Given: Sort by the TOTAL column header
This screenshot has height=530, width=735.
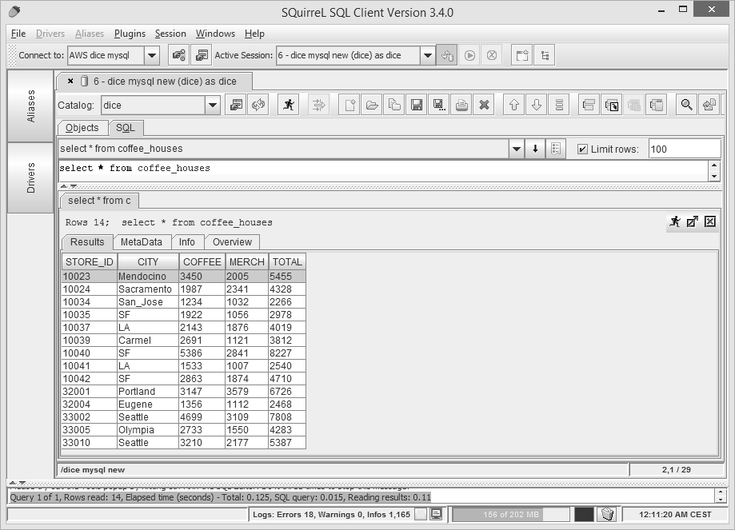Looking at the screenshot, I should 287,262.
